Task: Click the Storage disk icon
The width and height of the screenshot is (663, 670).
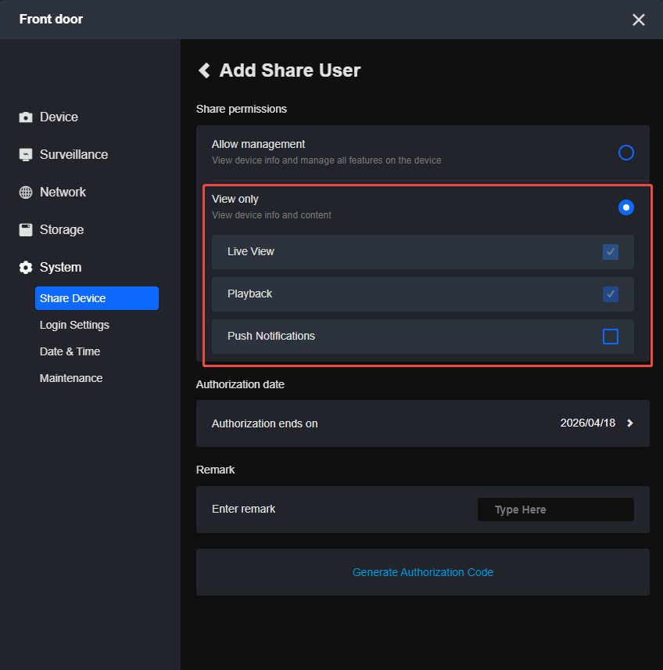Action: (x=26, y=230)
